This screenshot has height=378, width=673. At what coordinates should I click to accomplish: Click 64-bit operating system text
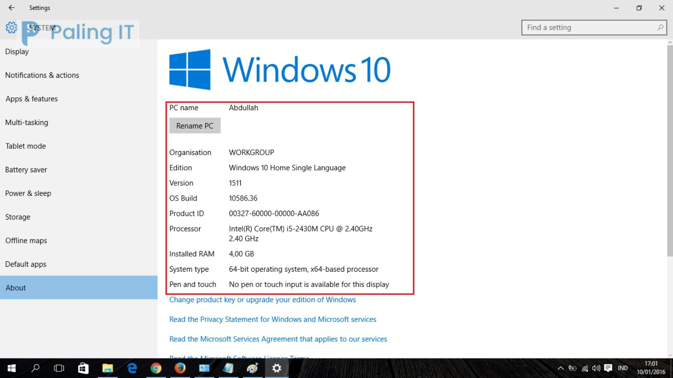[304, 269]
